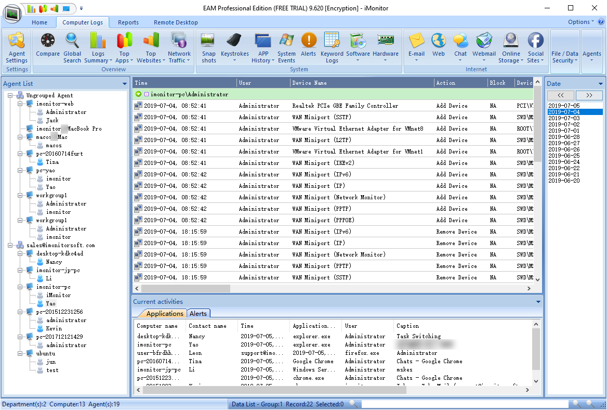Sort device log by Device Name column
The image size is (607, 410).
pos(362,83)
